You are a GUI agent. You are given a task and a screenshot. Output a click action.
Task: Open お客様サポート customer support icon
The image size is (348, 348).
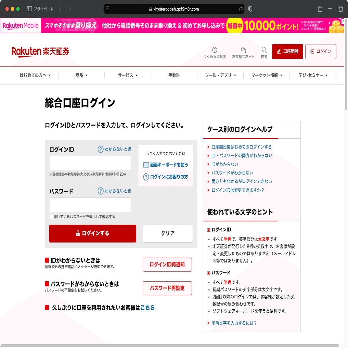point(243,49)
